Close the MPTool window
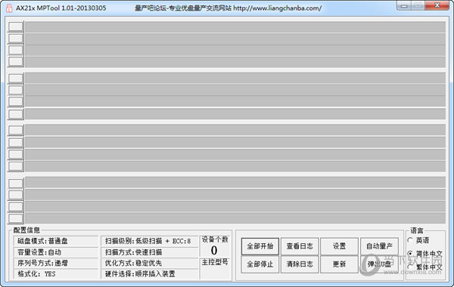Viewport: 454px width, 287px height. click(x=437, y=5)
